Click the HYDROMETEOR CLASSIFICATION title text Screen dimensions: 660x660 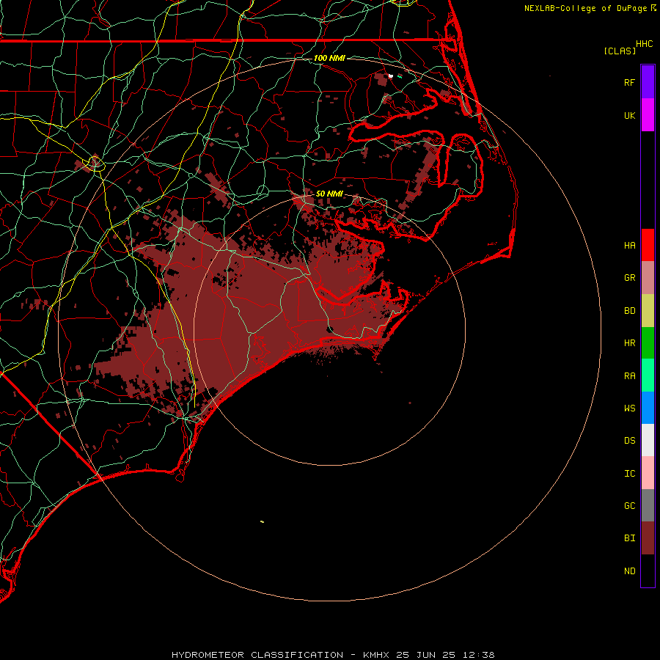click(257, 655)
